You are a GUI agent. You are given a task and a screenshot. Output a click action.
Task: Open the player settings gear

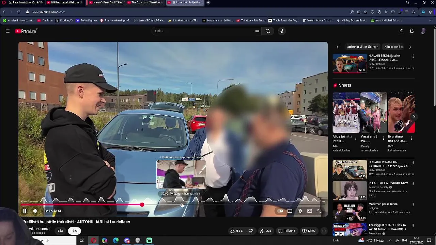click(300, 211)
